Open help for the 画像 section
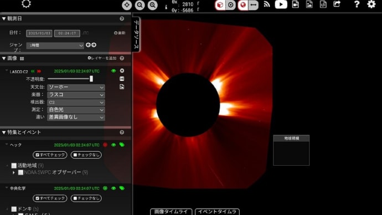The height and width of the screenshot is (215, 382). coord(122,58)
